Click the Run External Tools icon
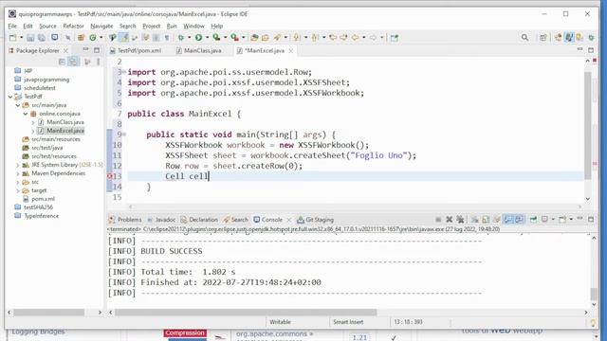Viewport: 607px width, 341px height. click(234, 38)
